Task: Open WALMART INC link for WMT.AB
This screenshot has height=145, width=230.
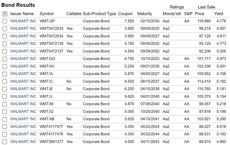Action: [23, 119]
